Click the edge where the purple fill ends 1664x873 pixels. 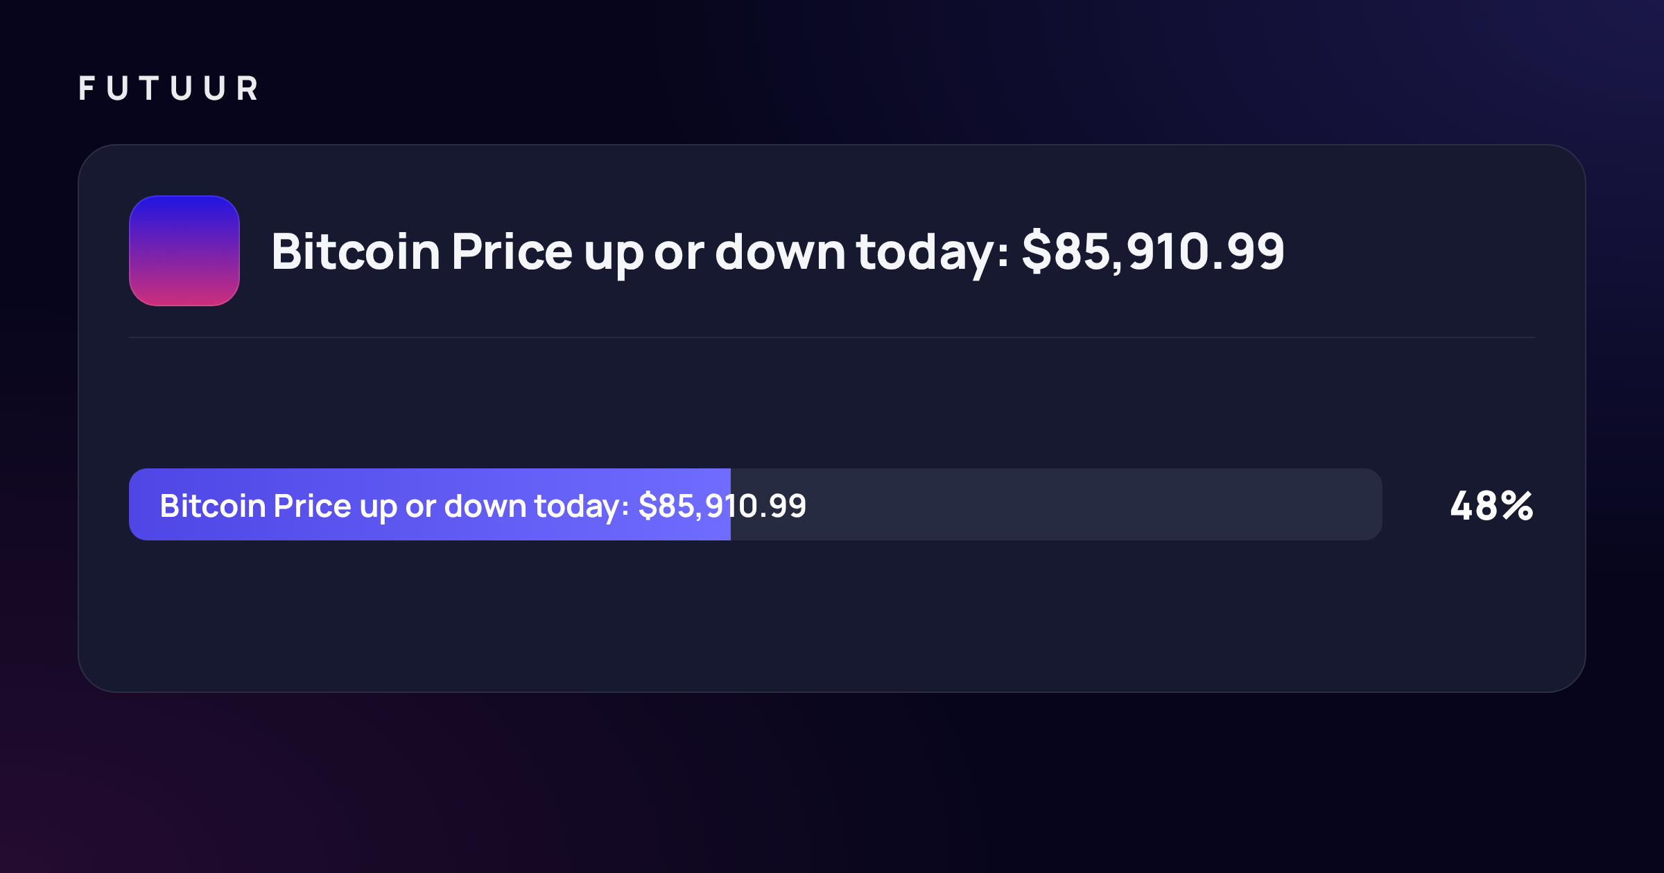[x=731, y=504]
